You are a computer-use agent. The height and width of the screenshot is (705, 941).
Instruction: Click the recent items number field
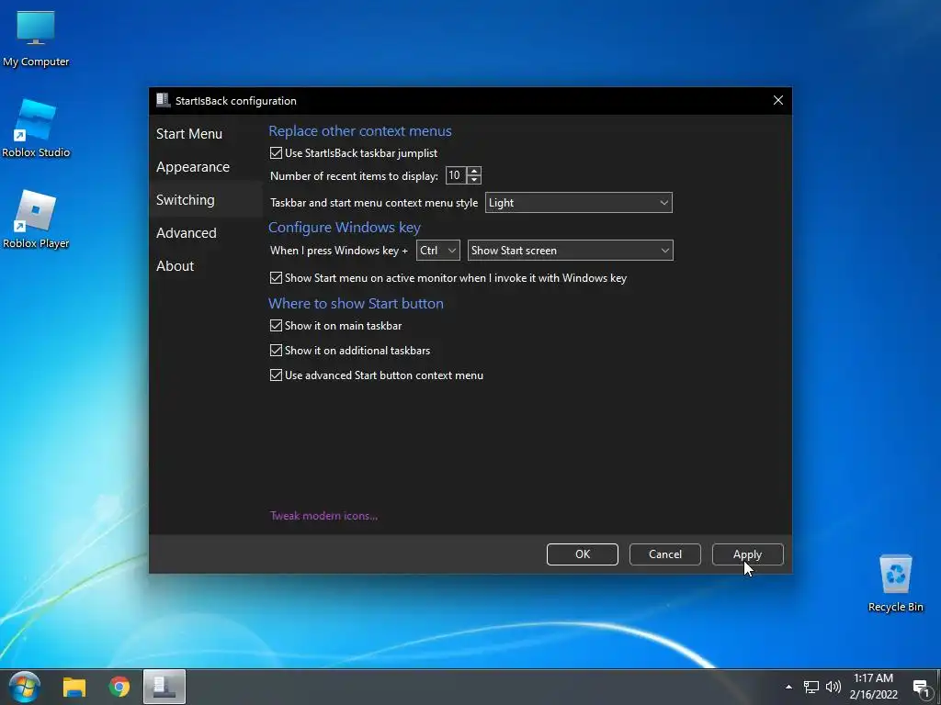pyautogui.click(x=456, y=175)
